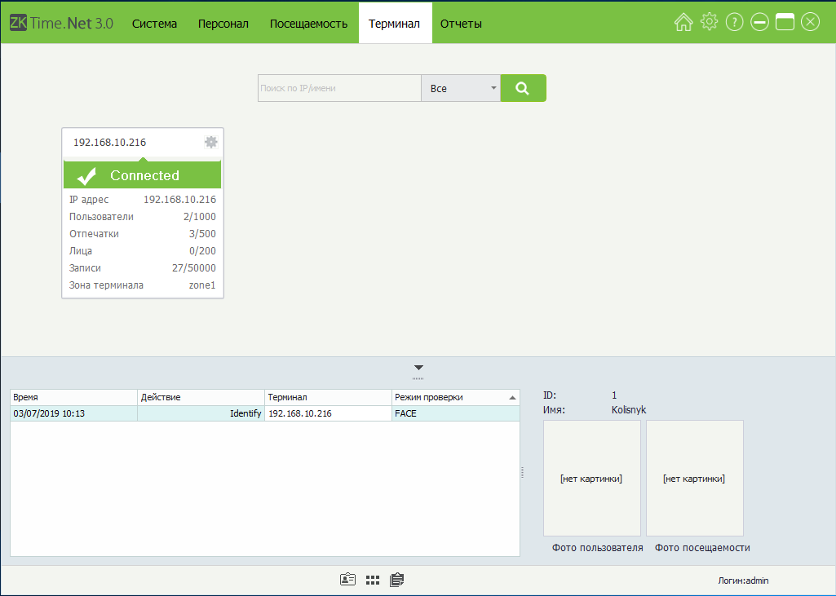Open help with the question mark icon

[x=734, y=23]
